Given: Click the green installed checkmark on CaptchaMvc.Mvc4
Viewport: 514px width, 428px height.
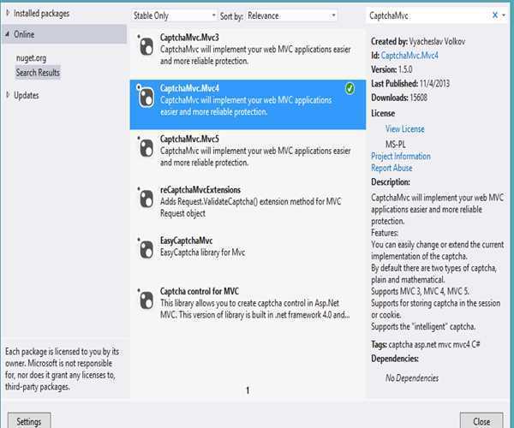Looking at the screenshot, I should pos(350,88).
